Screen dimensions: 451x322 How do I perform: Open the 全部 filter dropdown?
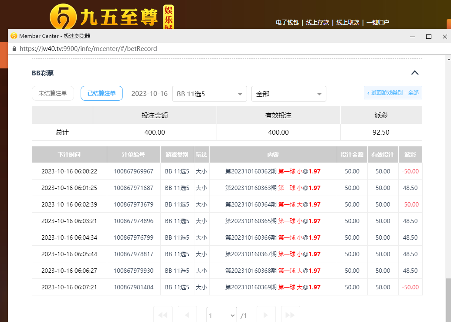pos(288,94)
